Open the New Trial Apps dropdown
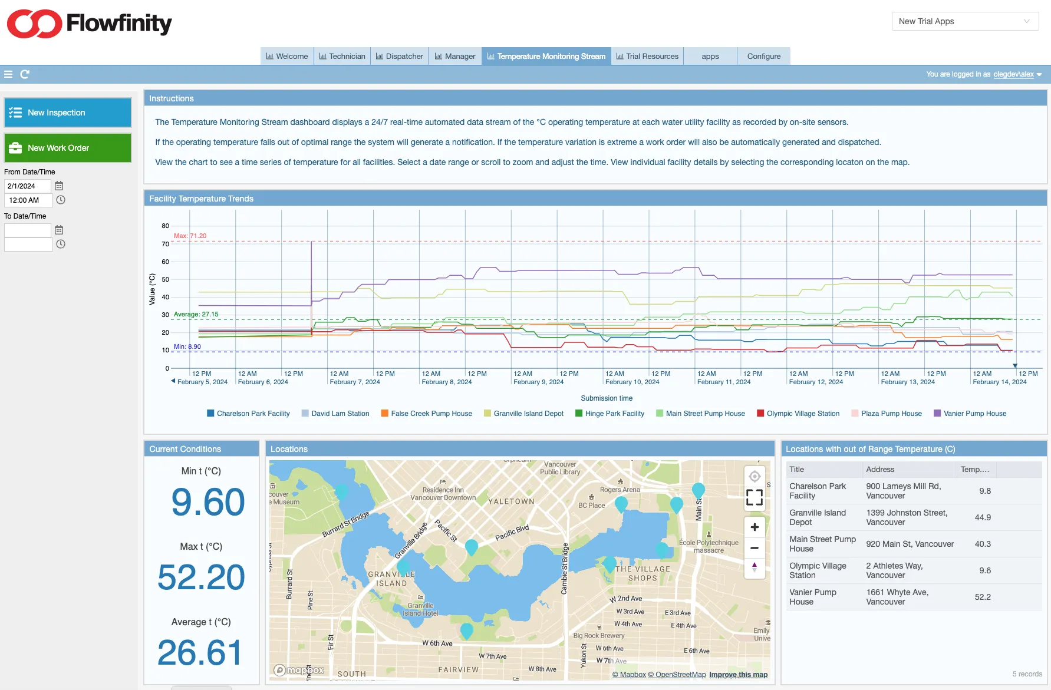 pyautogui.click(x=966, y=21)
